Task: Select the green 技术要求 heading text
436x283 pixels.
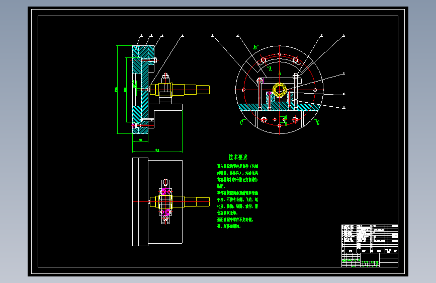Action: [238, 157]
